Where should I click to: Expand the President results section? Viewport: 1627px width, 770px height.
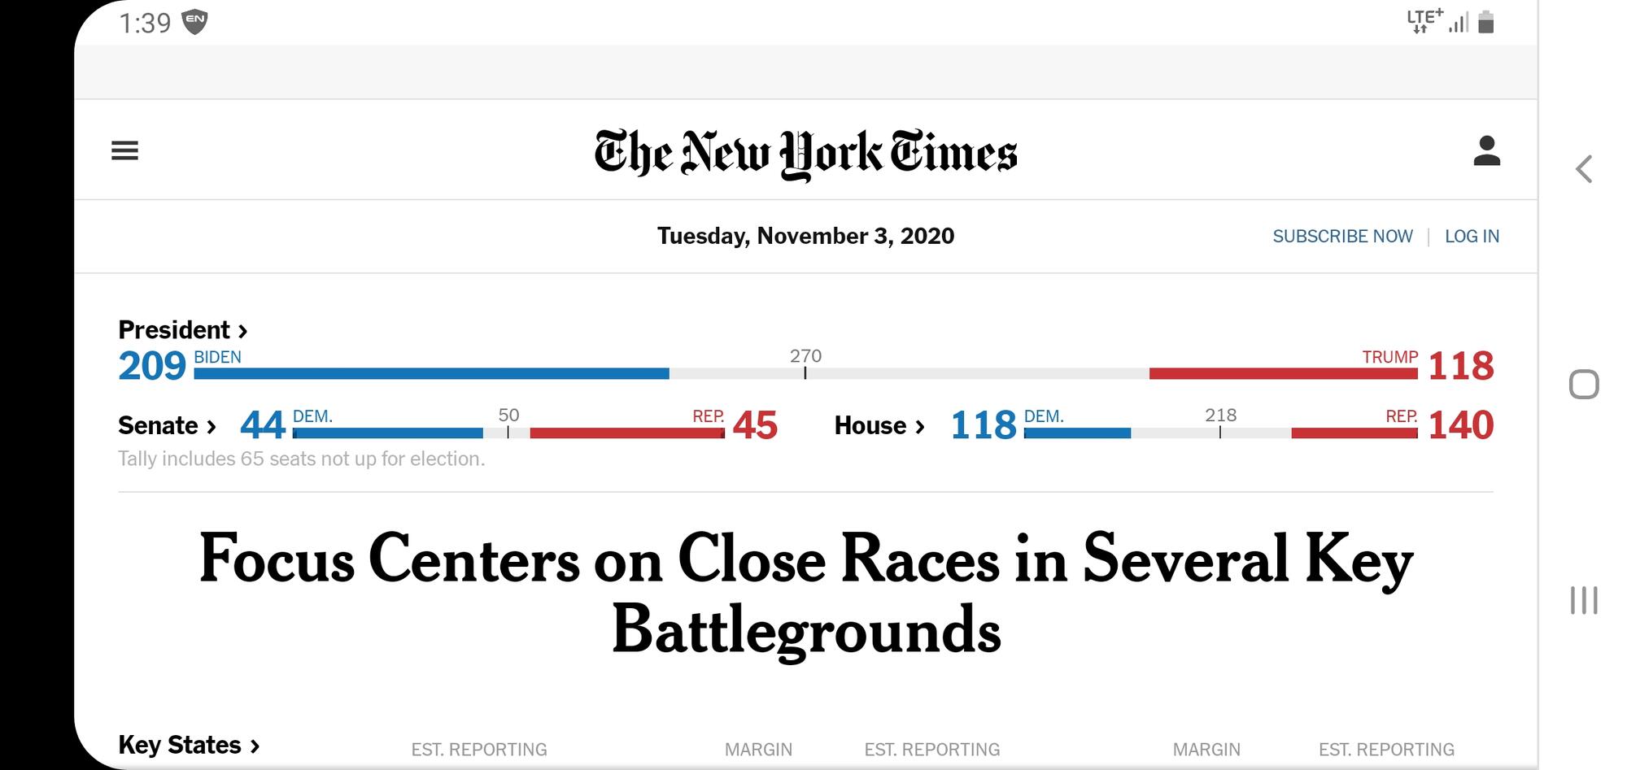[183, 330]
